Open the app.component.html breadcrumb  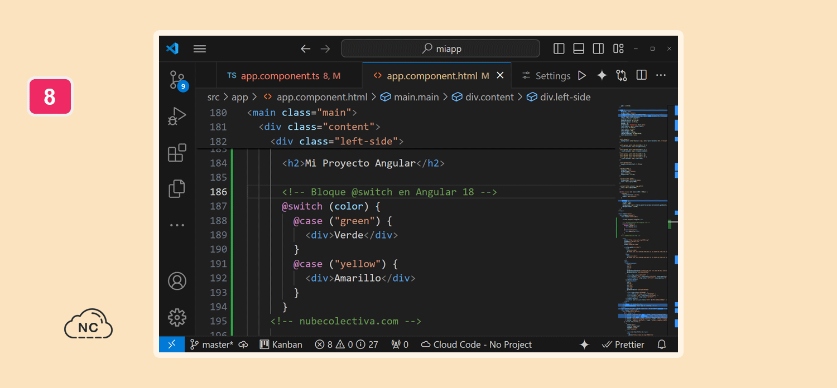pos(315,97)
